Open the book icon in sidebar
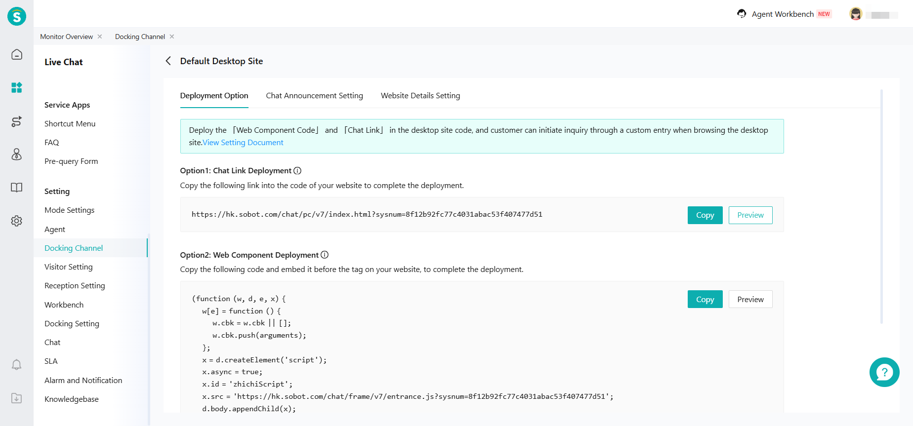The height and width of the screenshot is (426, 913). pos(17,188)
